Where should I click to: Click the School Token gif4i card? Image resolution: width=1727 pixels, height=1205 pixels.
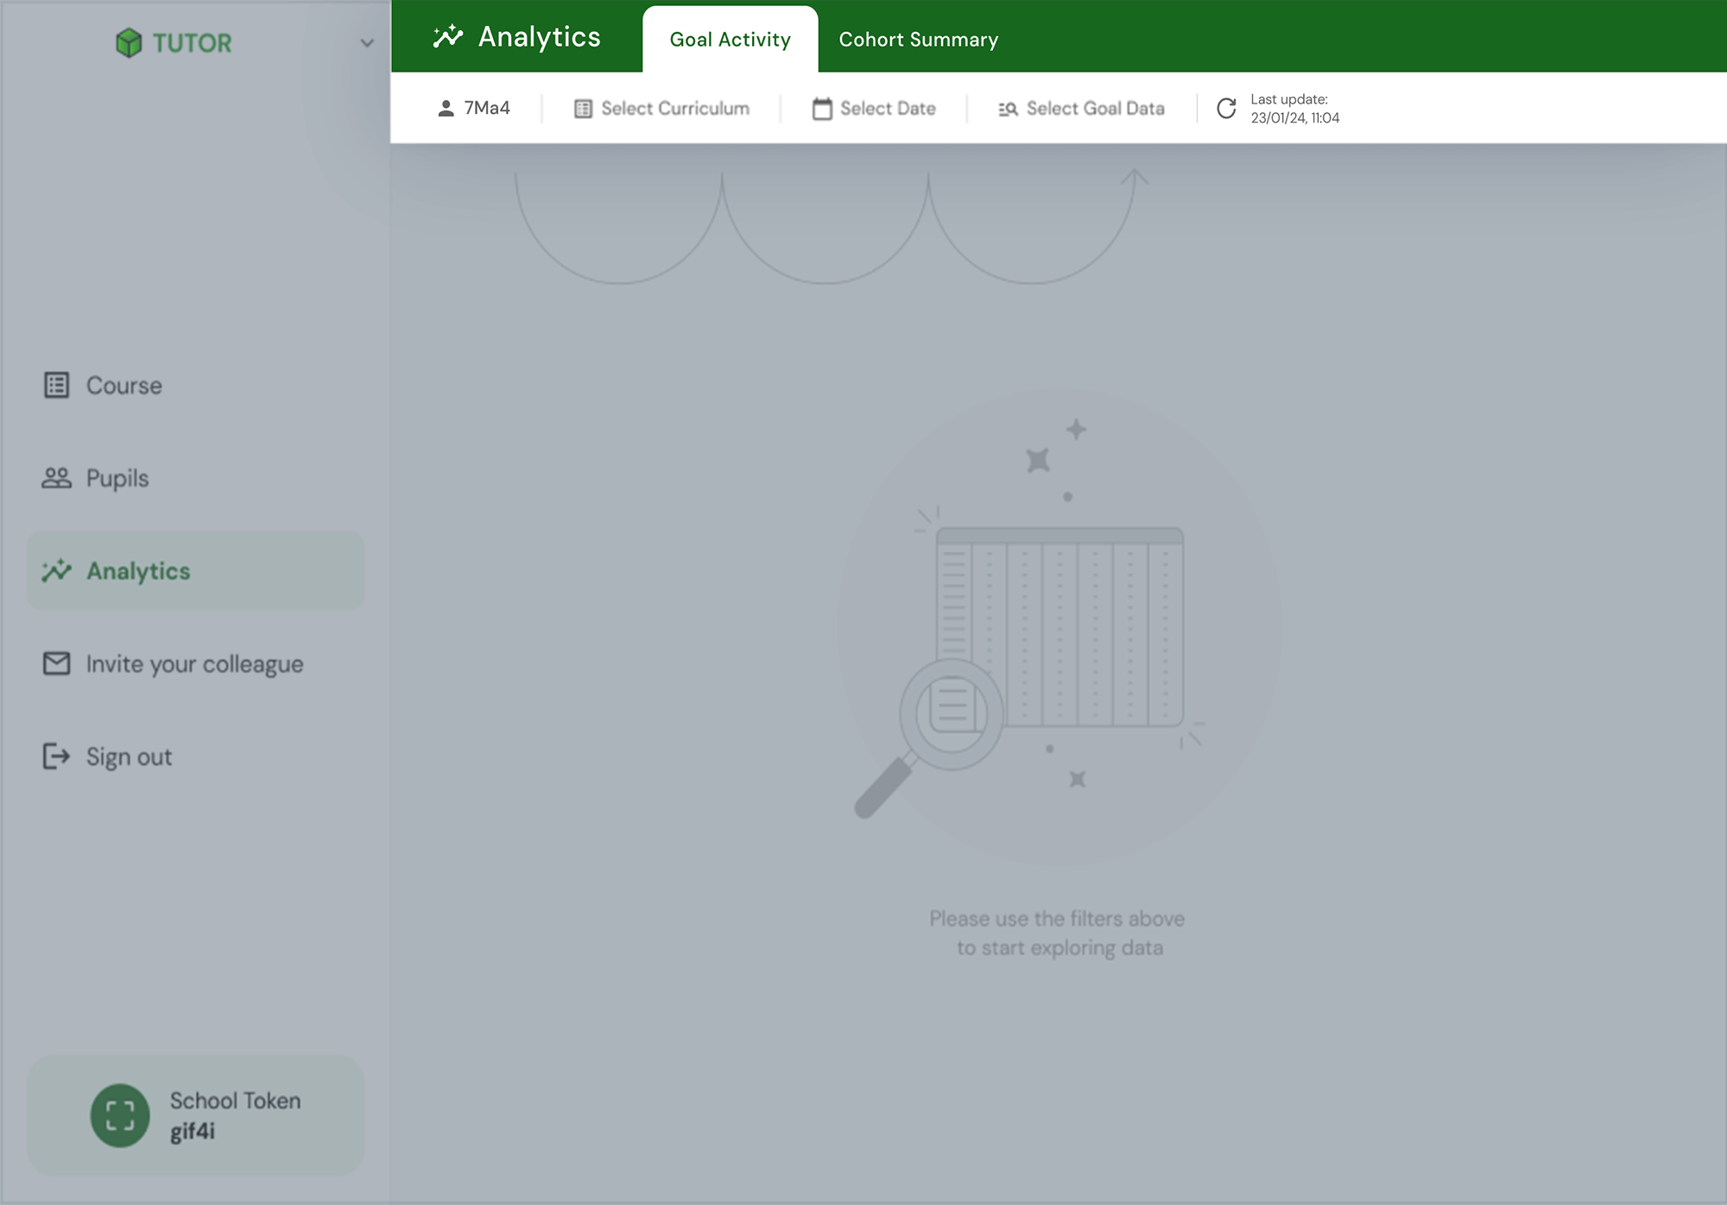pos(235,1115)
